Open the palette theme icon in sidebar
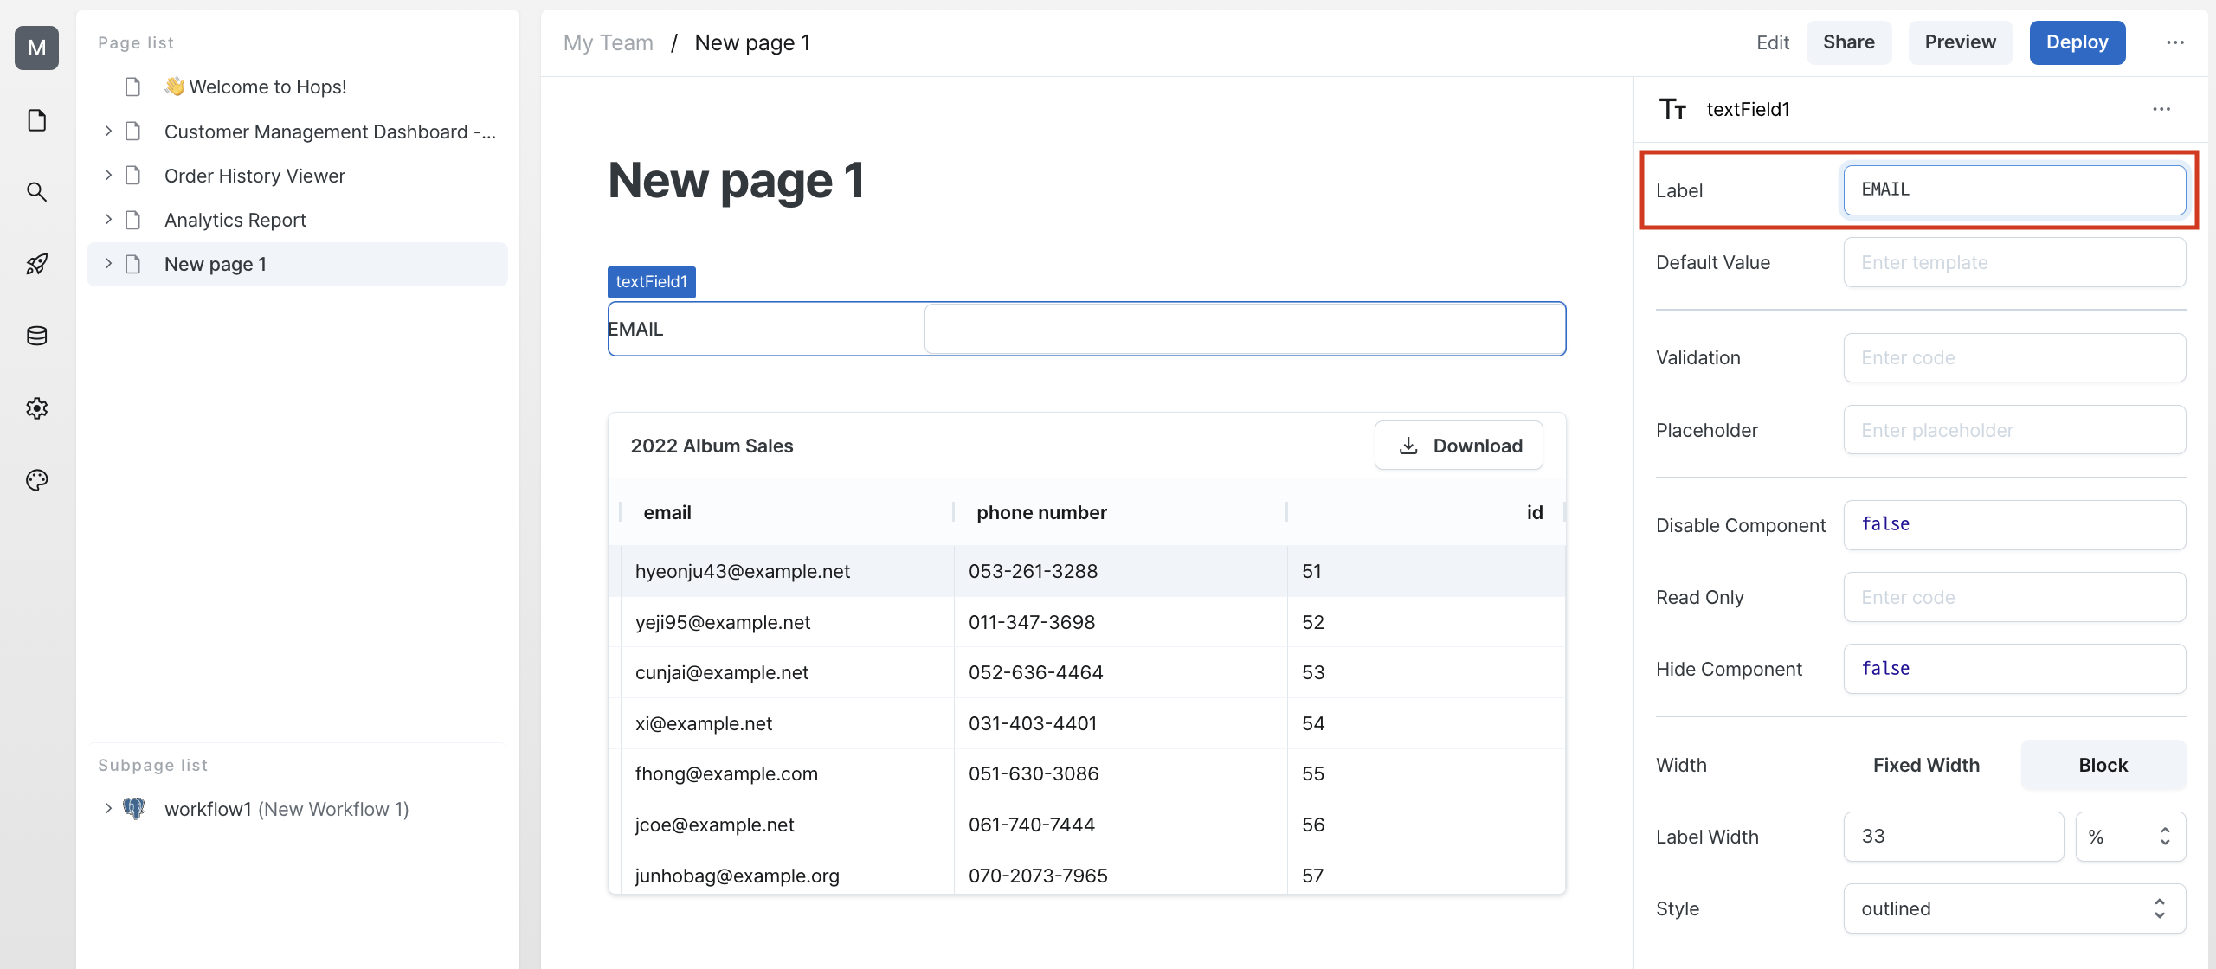This screenshot has height=969, width=2216. (36, 480)
